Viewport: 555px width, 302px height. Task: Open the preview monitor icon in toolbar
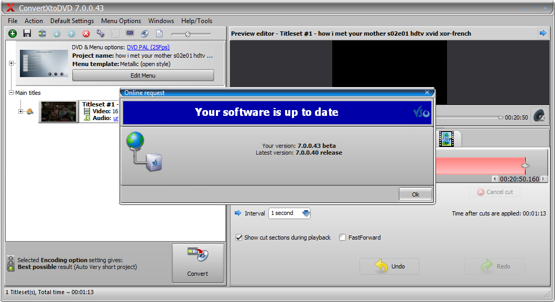130,34
